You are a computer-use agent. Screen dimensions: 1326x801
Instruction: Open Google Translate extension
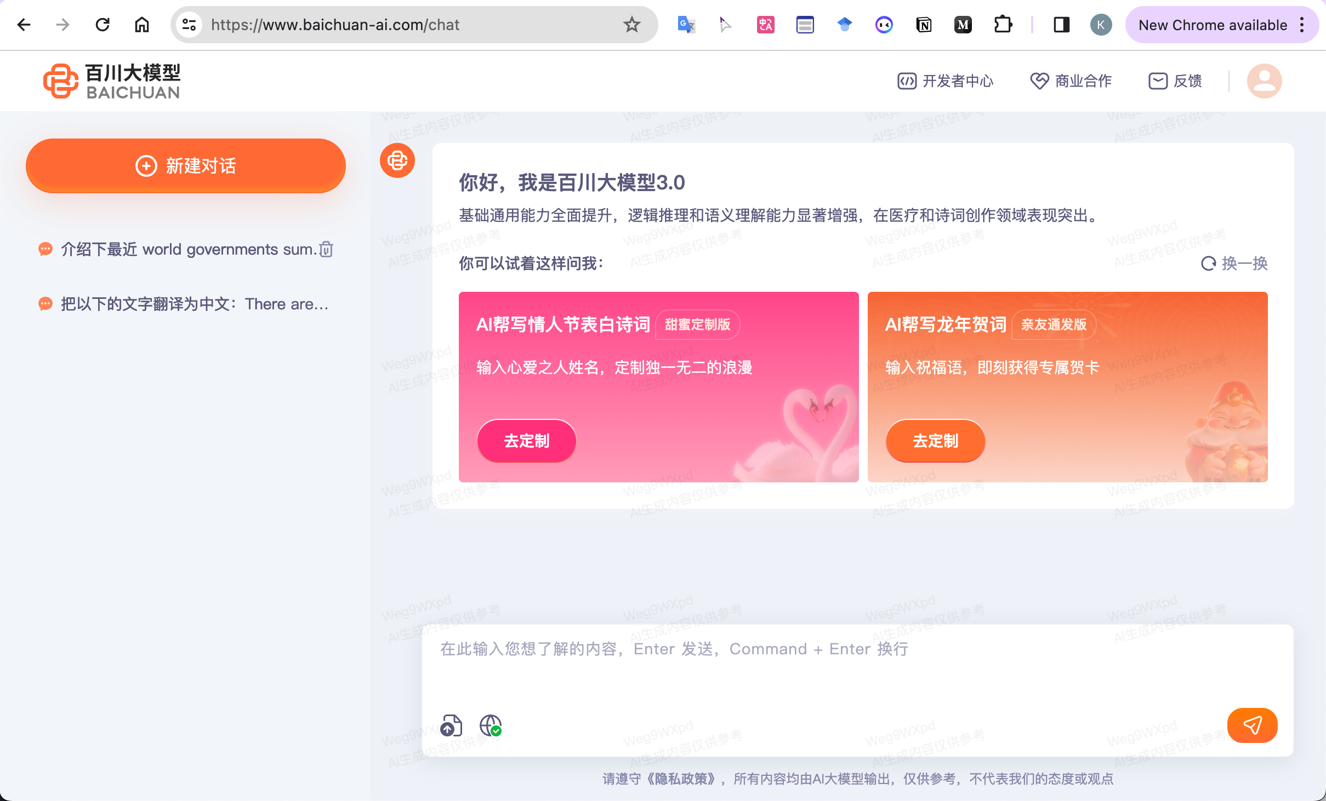[x=686, y=25]
